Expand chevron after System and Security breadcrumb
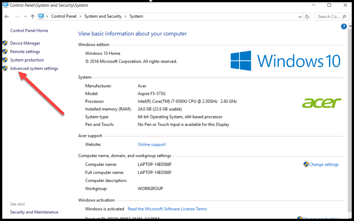 126,16
